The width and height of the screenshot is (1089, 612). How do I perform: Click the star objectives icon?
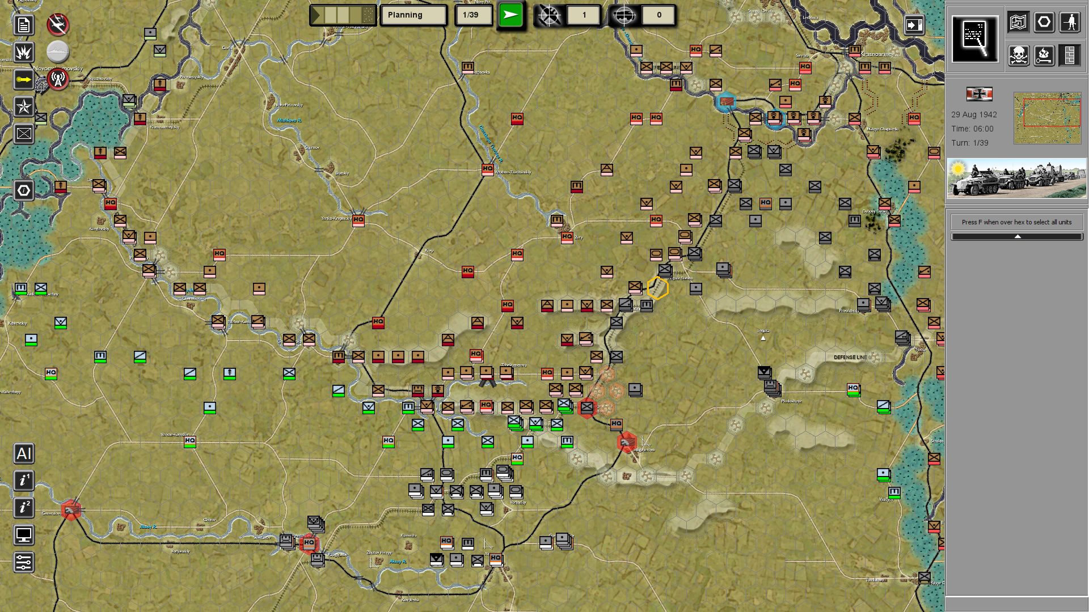click(x=23, y=107)
